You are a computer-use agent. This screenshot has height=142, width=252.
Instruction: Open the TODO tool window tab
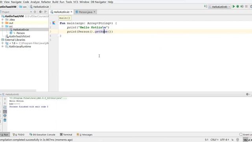[x=19, y=135]
